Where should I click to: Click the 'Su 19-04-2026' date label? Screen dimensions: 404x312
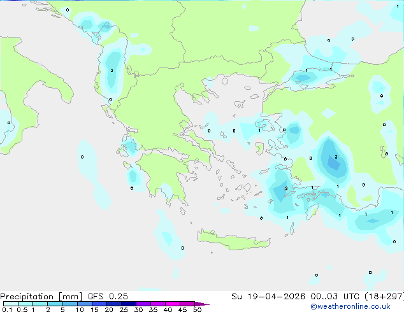tap(268, 297)
